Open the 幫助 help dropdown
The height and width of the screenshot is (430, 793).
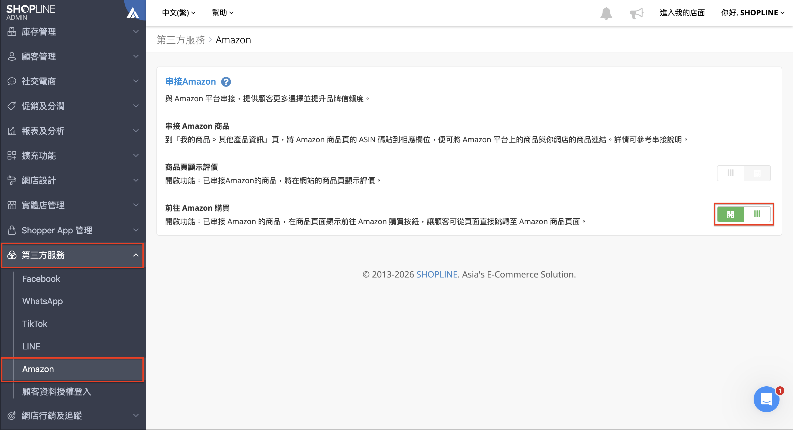[x=223, y=13]
